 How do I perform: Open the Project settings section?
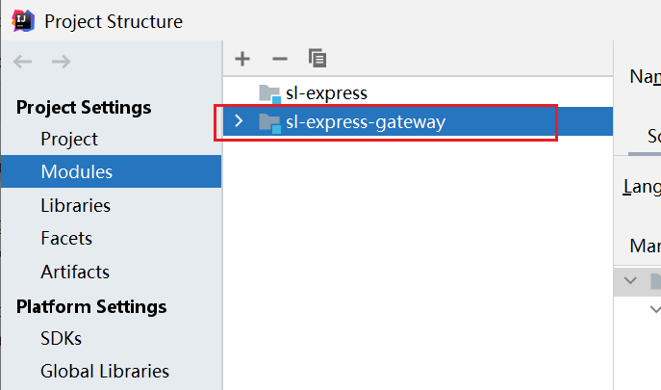click(x=69, y=139)
